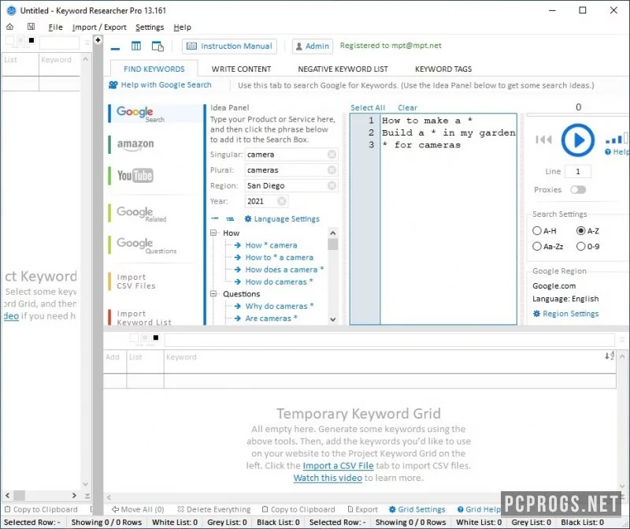Click the save disk icon
This screenshot has height=529, width=630.
[31, 27]
